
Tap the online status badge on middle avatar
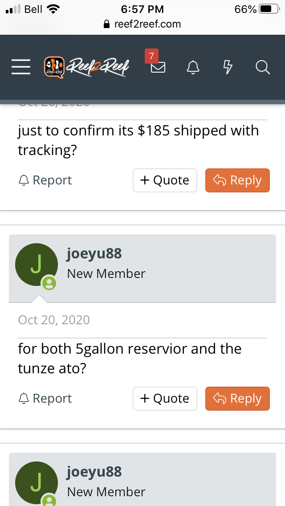pyautogui.click(x=49, y=283)
